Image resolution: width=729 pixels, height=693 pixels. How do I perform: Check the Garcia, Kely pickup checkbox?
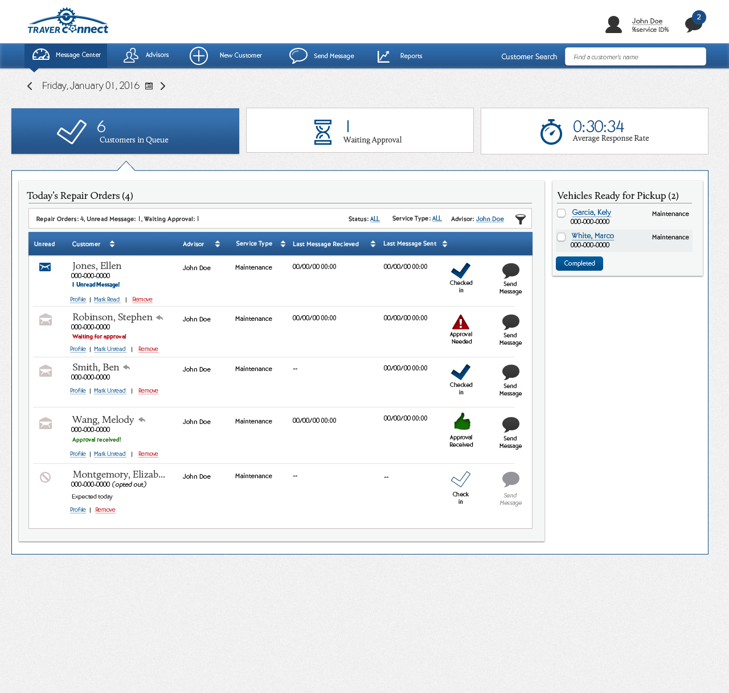tap(562, 213)
